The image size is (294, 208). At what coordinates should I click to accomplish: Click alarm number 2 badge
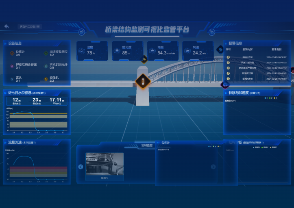pyautogui.click(x=228, y=63)
